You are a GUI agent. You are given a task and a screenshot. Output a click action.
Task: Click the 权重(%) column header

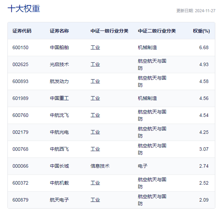pyautogui.click(x=201, y=31)
